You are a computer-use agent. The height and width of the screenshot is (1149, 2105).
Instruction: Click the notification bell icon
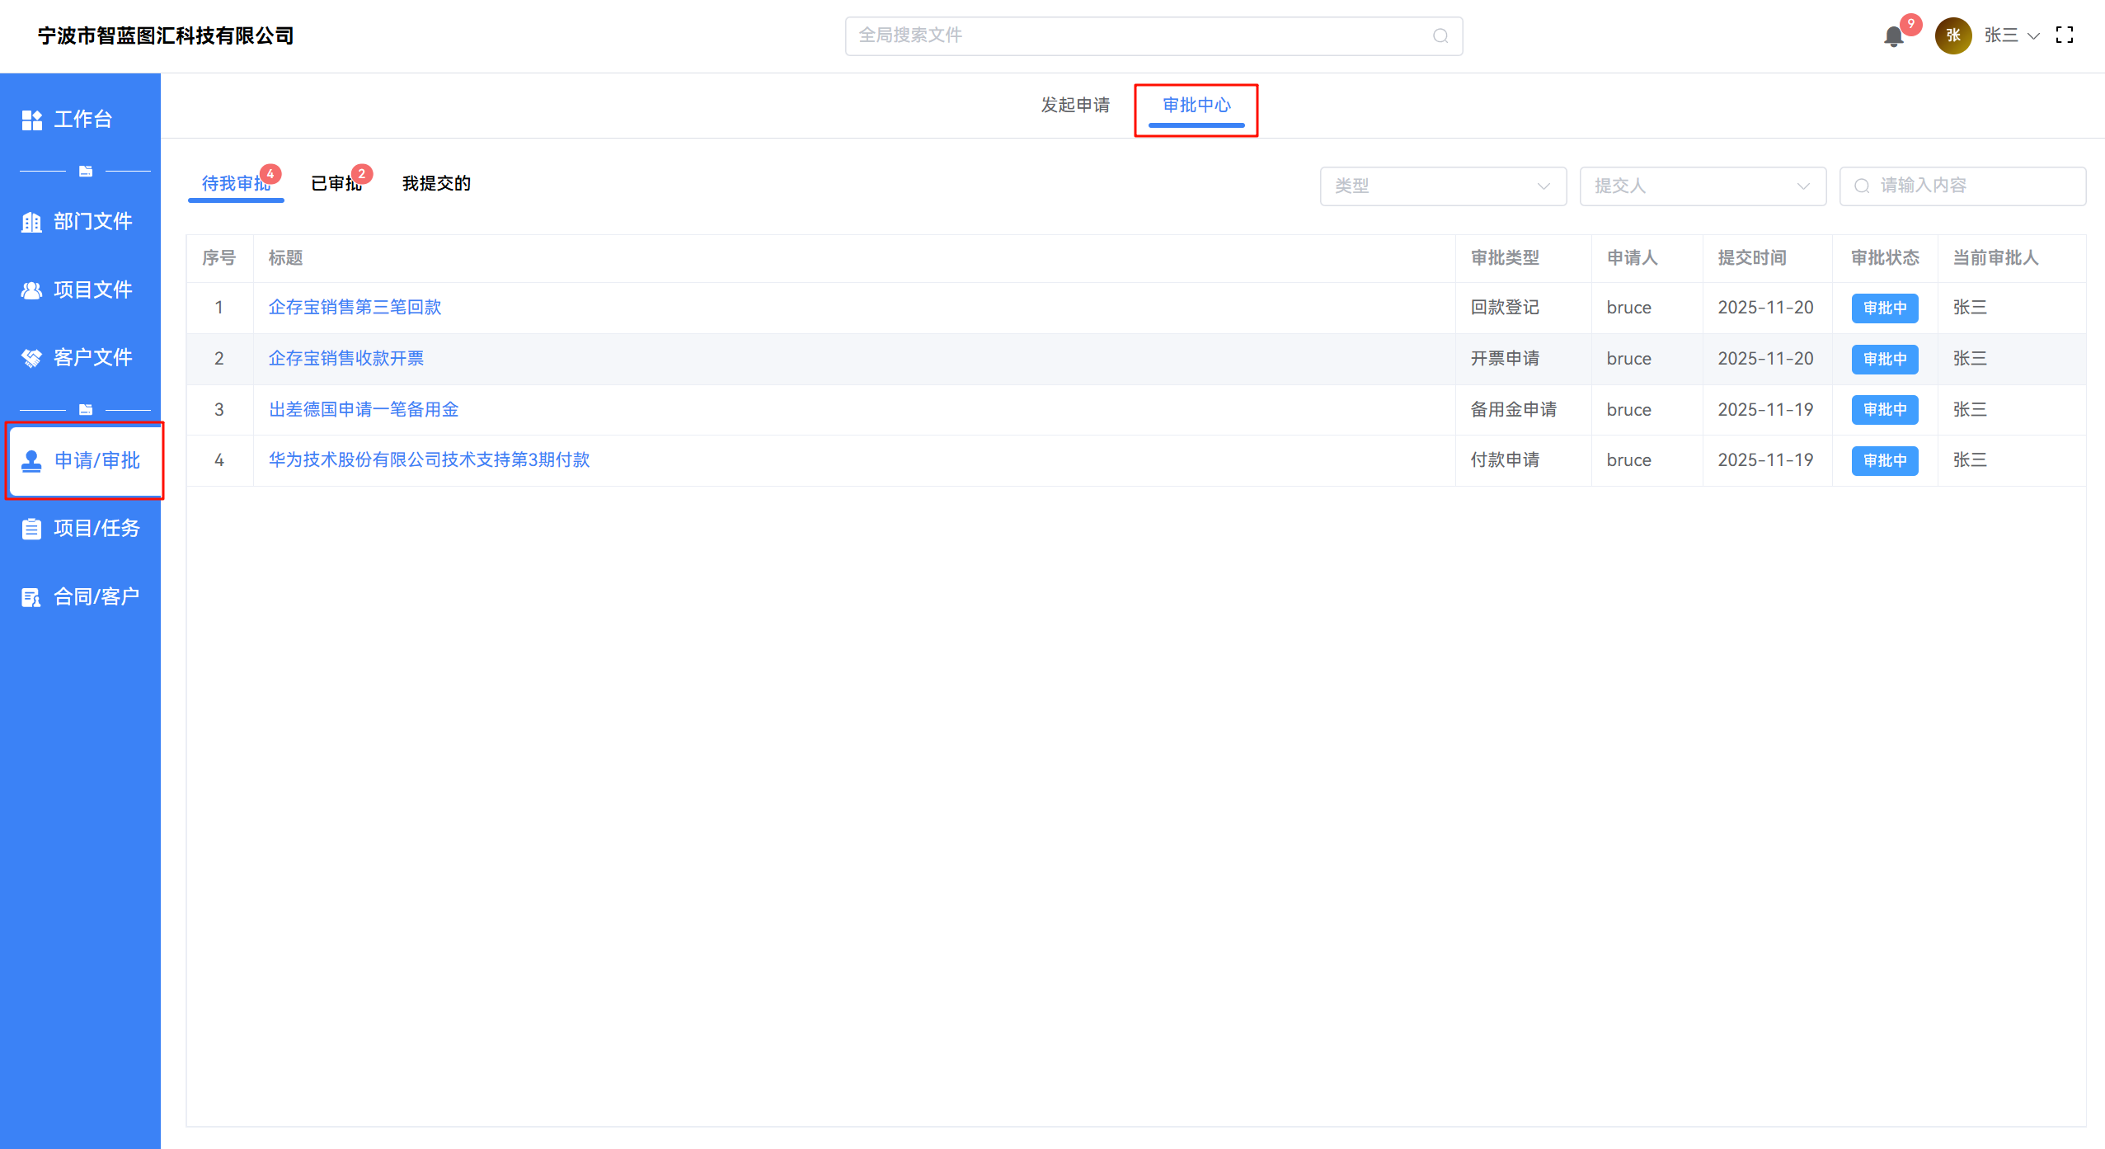pyautogui.click(x=1893, y=36)
